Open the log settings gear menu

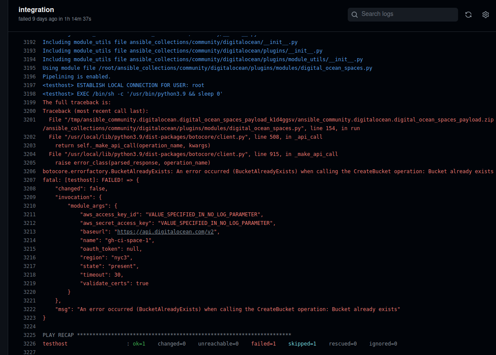point(486,14)
